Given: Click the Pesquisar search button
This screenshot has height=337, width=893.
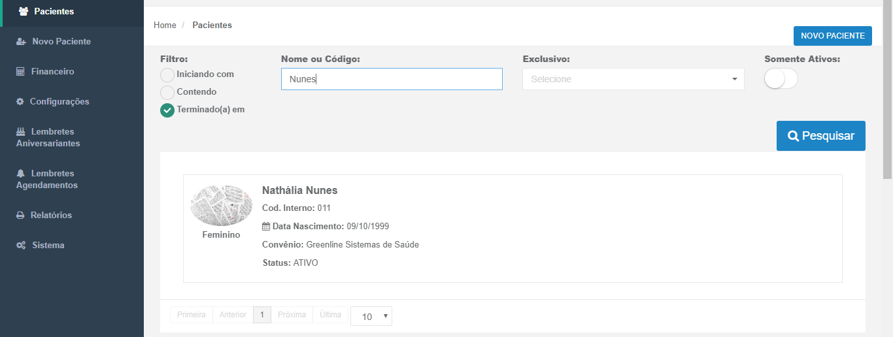Looking at the screenshot, I should (x=820, y=136).
